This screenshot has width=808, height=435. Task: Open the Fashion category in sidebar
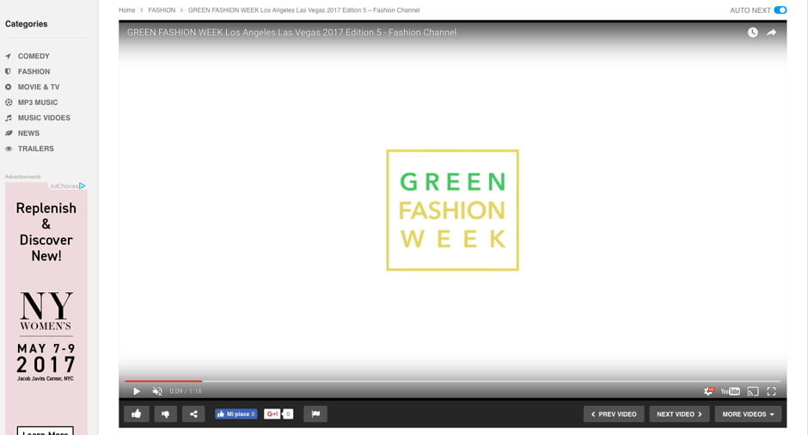[x=34, y=71]
